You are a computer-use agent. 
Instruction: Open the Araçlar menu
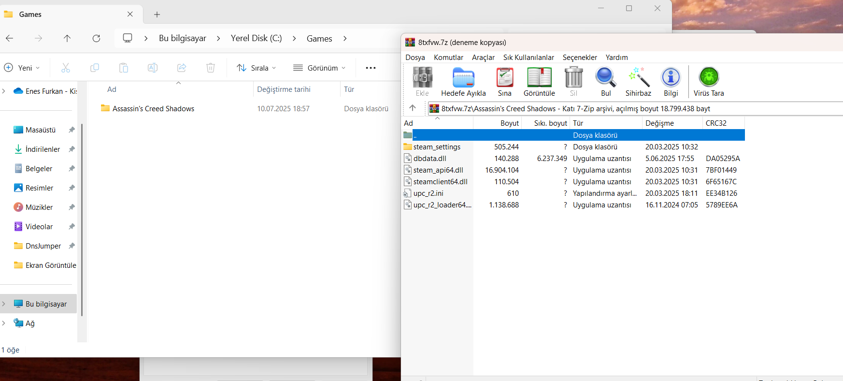point(483,57)
